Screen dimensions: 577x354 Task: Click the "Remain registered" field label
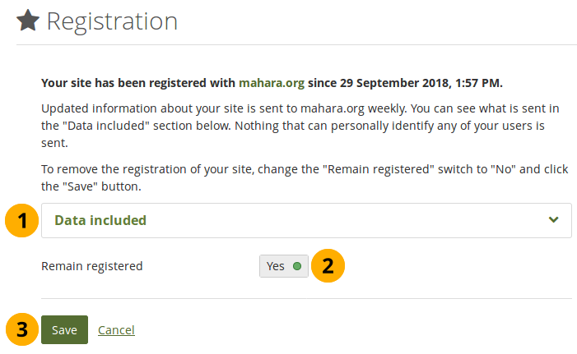click(x=92, y=266)
